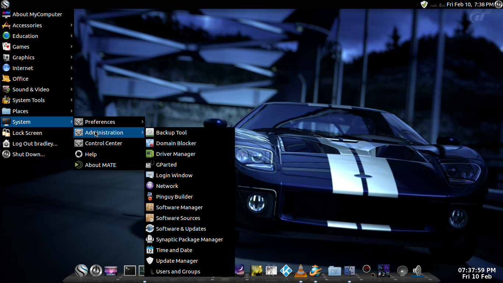Viewport: 503px width, 283px height.
Task: Open the VLC media player dock icon
Action: [x=301, y=271]
